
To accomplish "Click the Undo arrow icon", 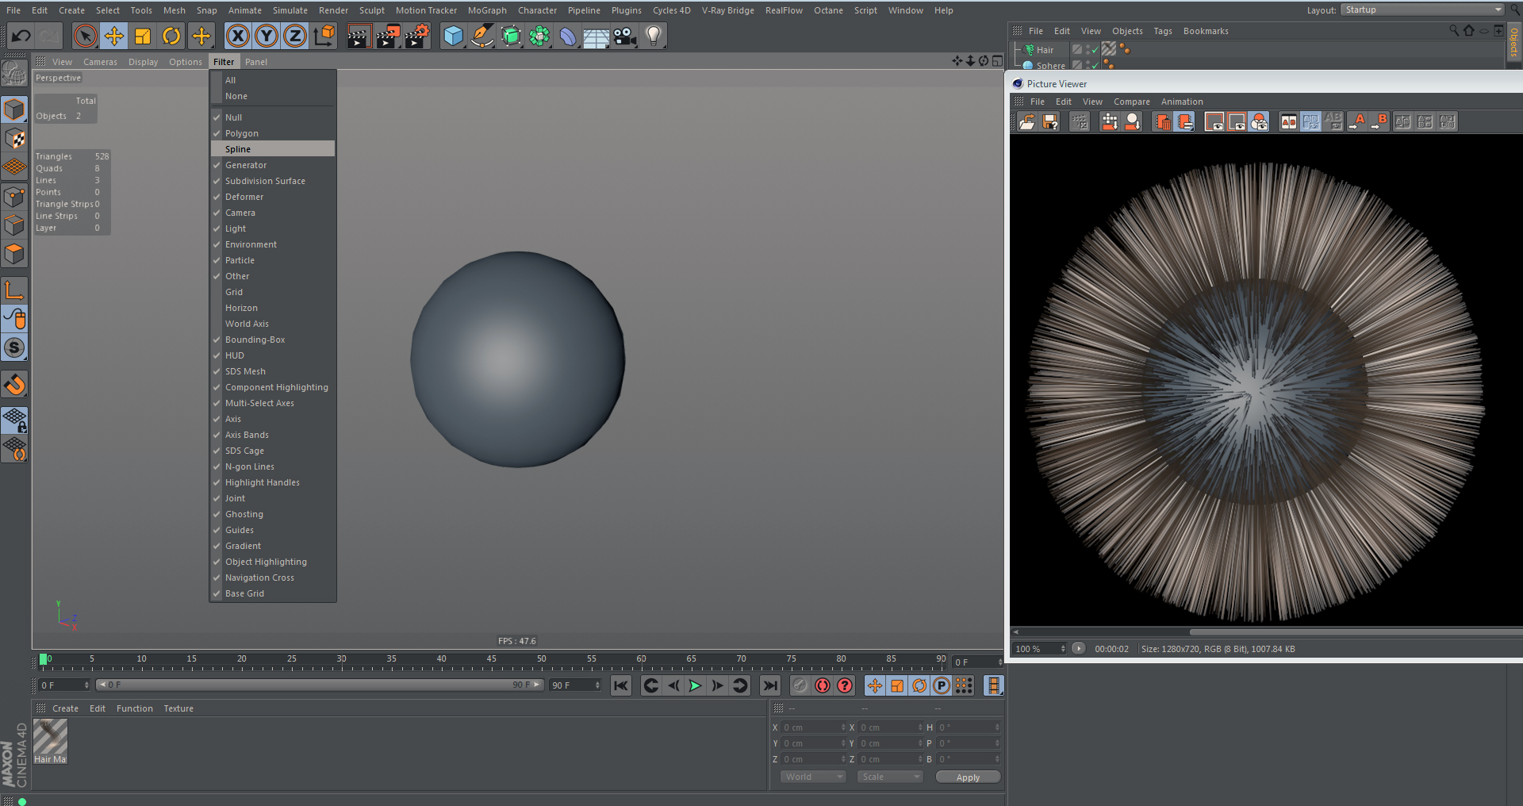I will pos(21,36).
